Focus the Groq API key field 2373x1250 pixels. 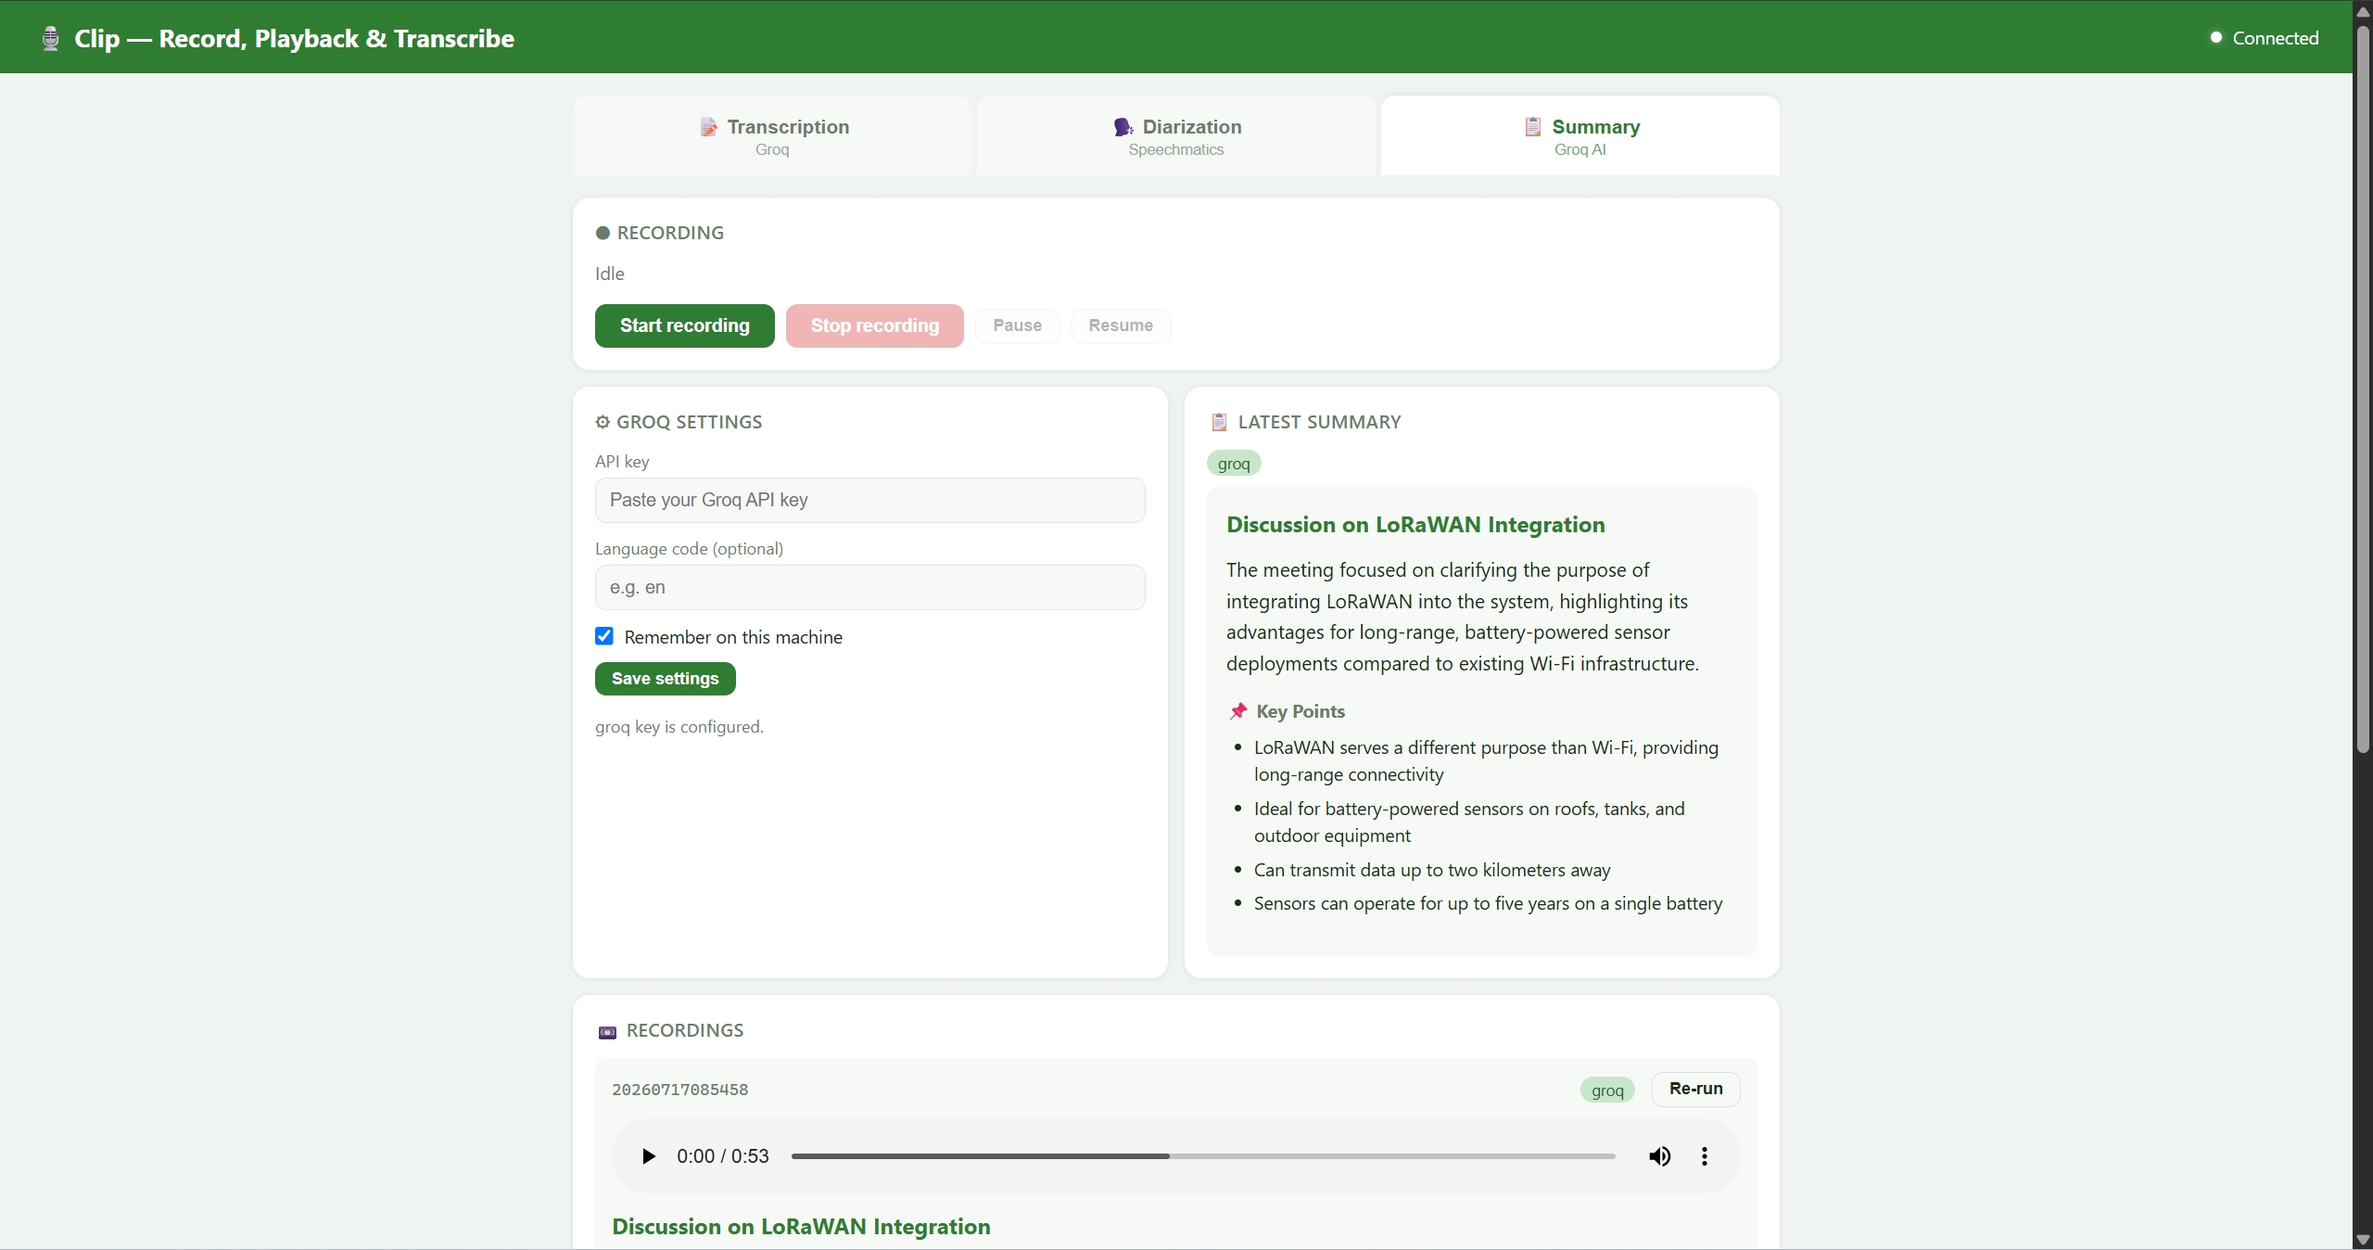pos(870,500)
